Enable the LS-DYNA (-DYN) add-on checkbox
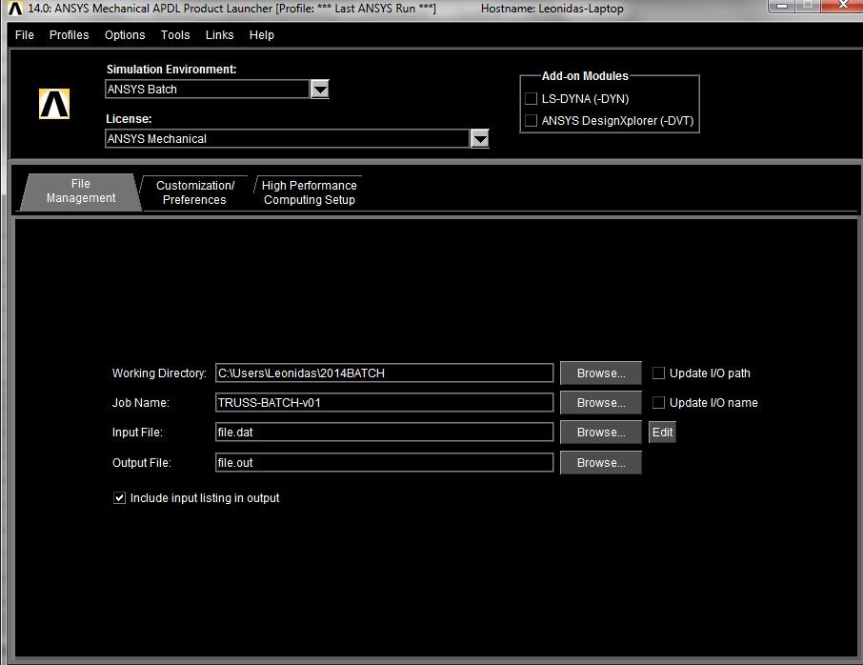The height and width of the screenshot is (665, 863). coord(532,98)
